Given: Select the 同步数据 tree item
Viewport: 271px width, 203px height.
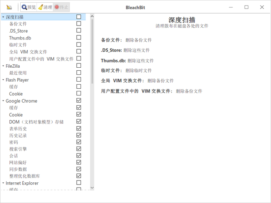Looking at the screenshot, I should click(x=18, y=169).
